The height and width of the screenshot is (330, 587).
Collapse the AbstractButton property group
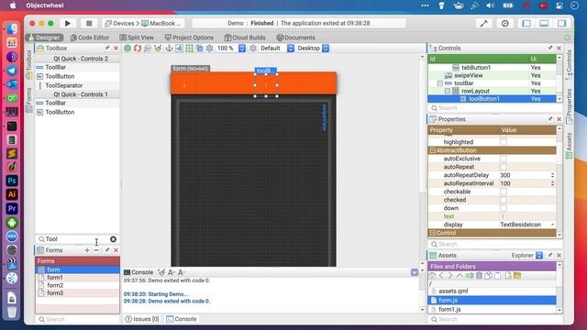[x=433, y=150]
